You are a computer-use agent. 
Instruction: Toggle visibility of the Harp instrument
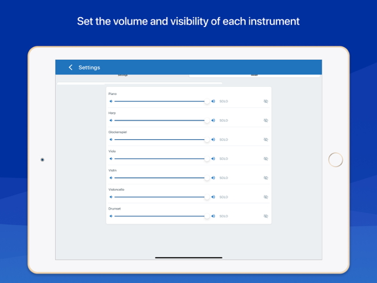tap(266, 120)
